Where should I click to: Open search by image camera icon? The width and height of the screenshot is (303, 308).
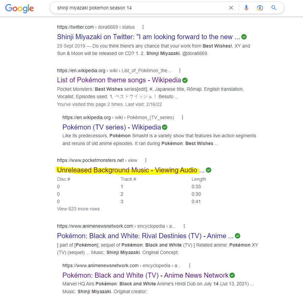click(x=260, y=8)
